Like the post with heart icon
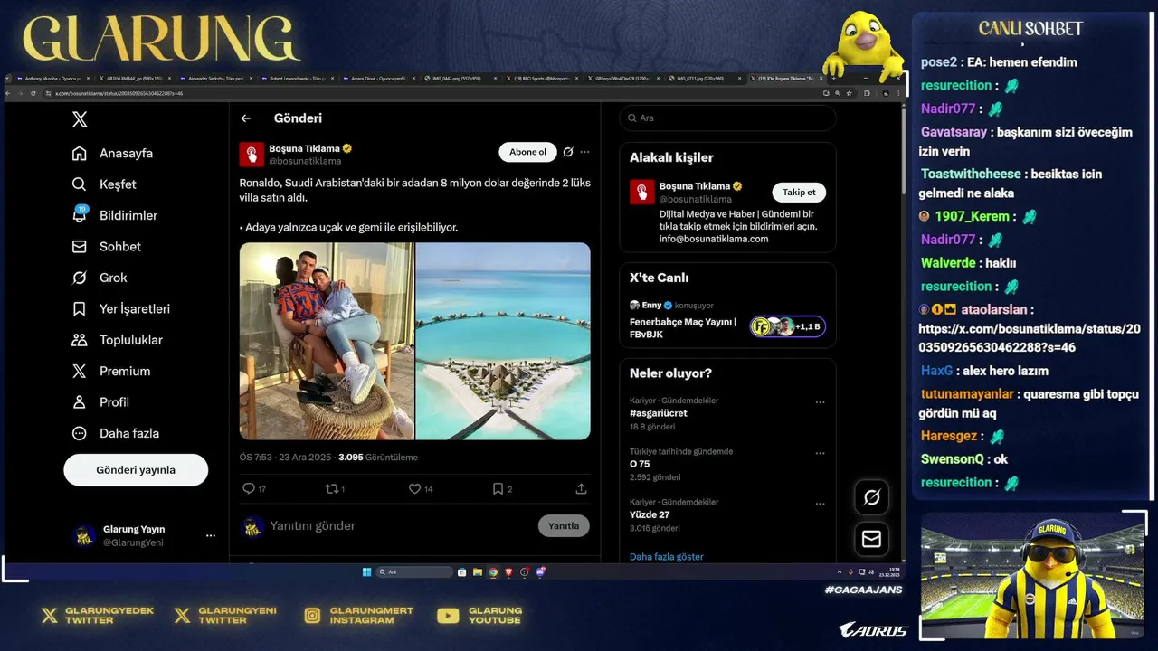 tap(415, 488)
